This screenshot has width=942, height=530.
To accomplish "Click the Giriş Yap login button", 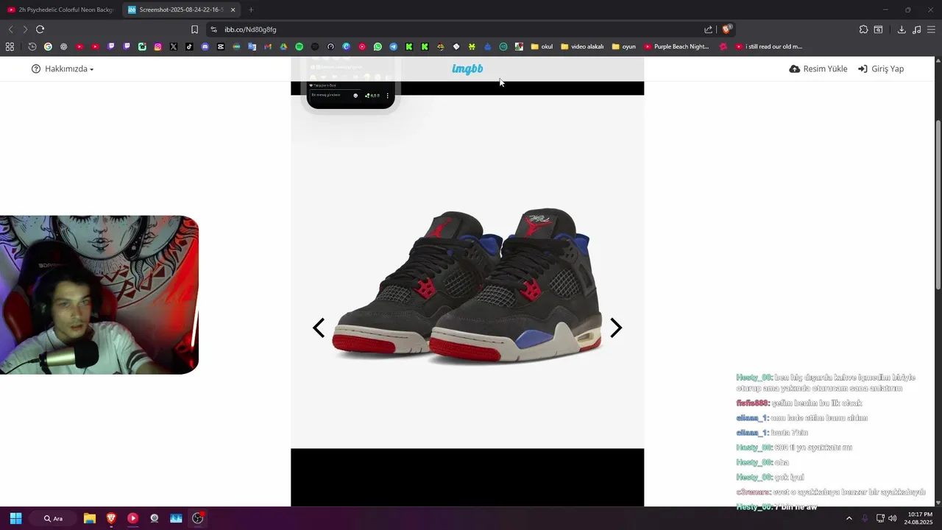I will tap(881, 68).
